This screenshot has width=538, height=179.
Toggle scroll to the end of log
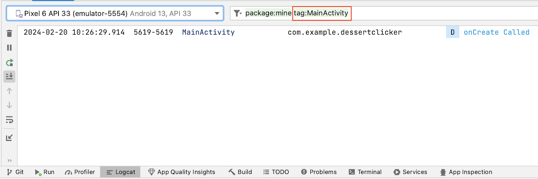pos(9,76)
